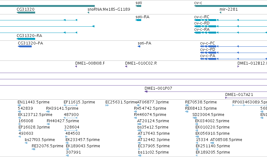
Task: Select AT08508.5prime EST
Action: [x=212, y=143]
